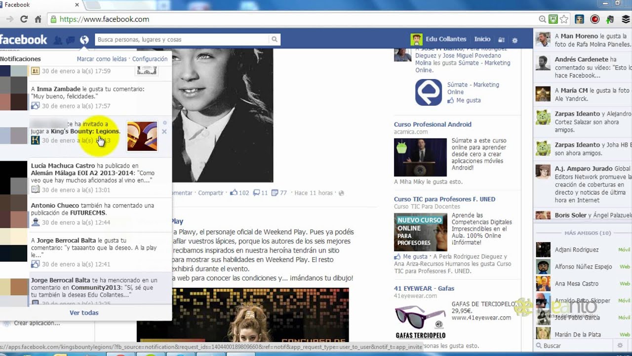This screenshot has height=356, width=632.
Task: Bookmark page with the star icon
Action: click(x=564, y=19)
